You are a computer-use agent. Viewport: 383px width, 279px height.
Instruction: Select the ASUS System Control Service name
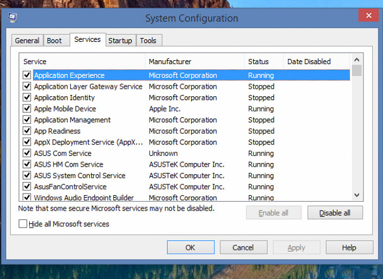click(x=80, y=176)
